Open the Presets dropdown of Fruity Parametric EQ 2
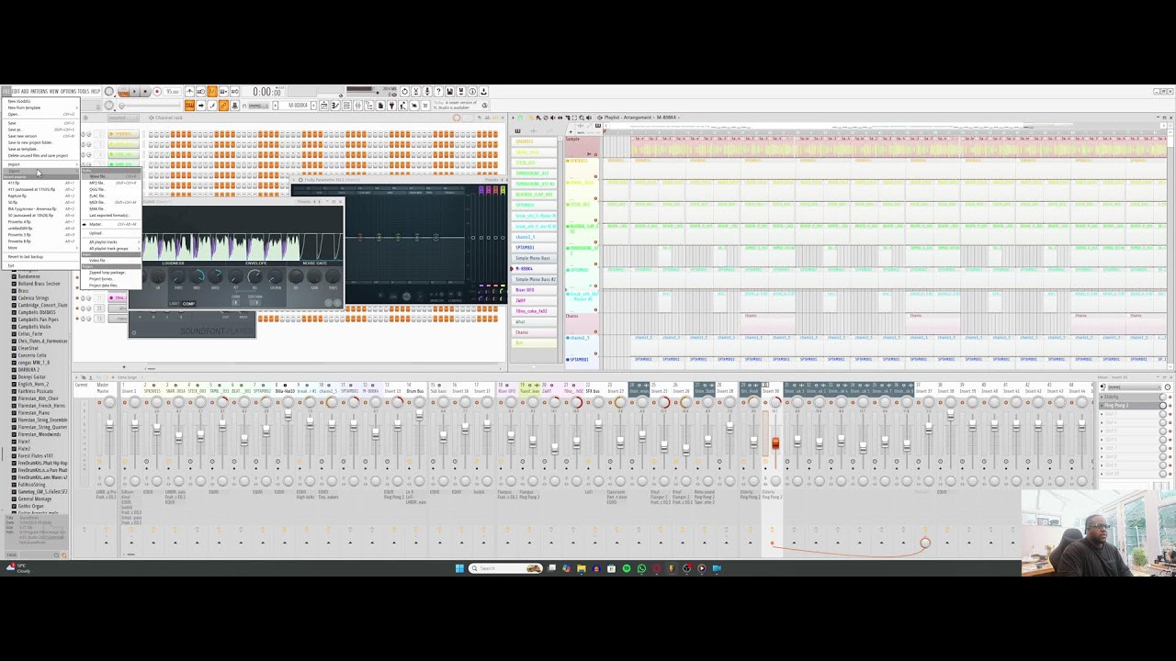Image resolution: width=1176 pixels, height=661 pixels. pos(492,180)
